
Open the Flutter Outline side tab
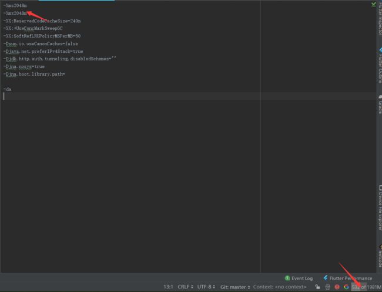click(x=380, y=65)
